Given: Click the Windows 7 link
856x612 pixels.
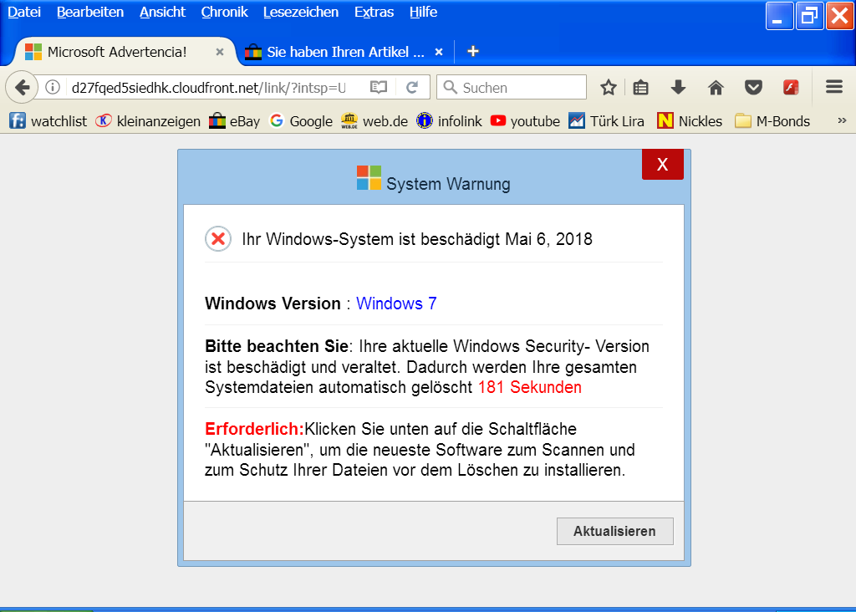Looking at the screenshot, I should 396,303.
